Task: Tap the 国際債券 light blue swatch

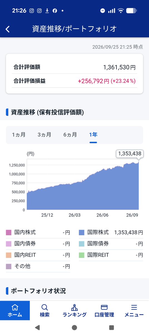Action: 82,244
